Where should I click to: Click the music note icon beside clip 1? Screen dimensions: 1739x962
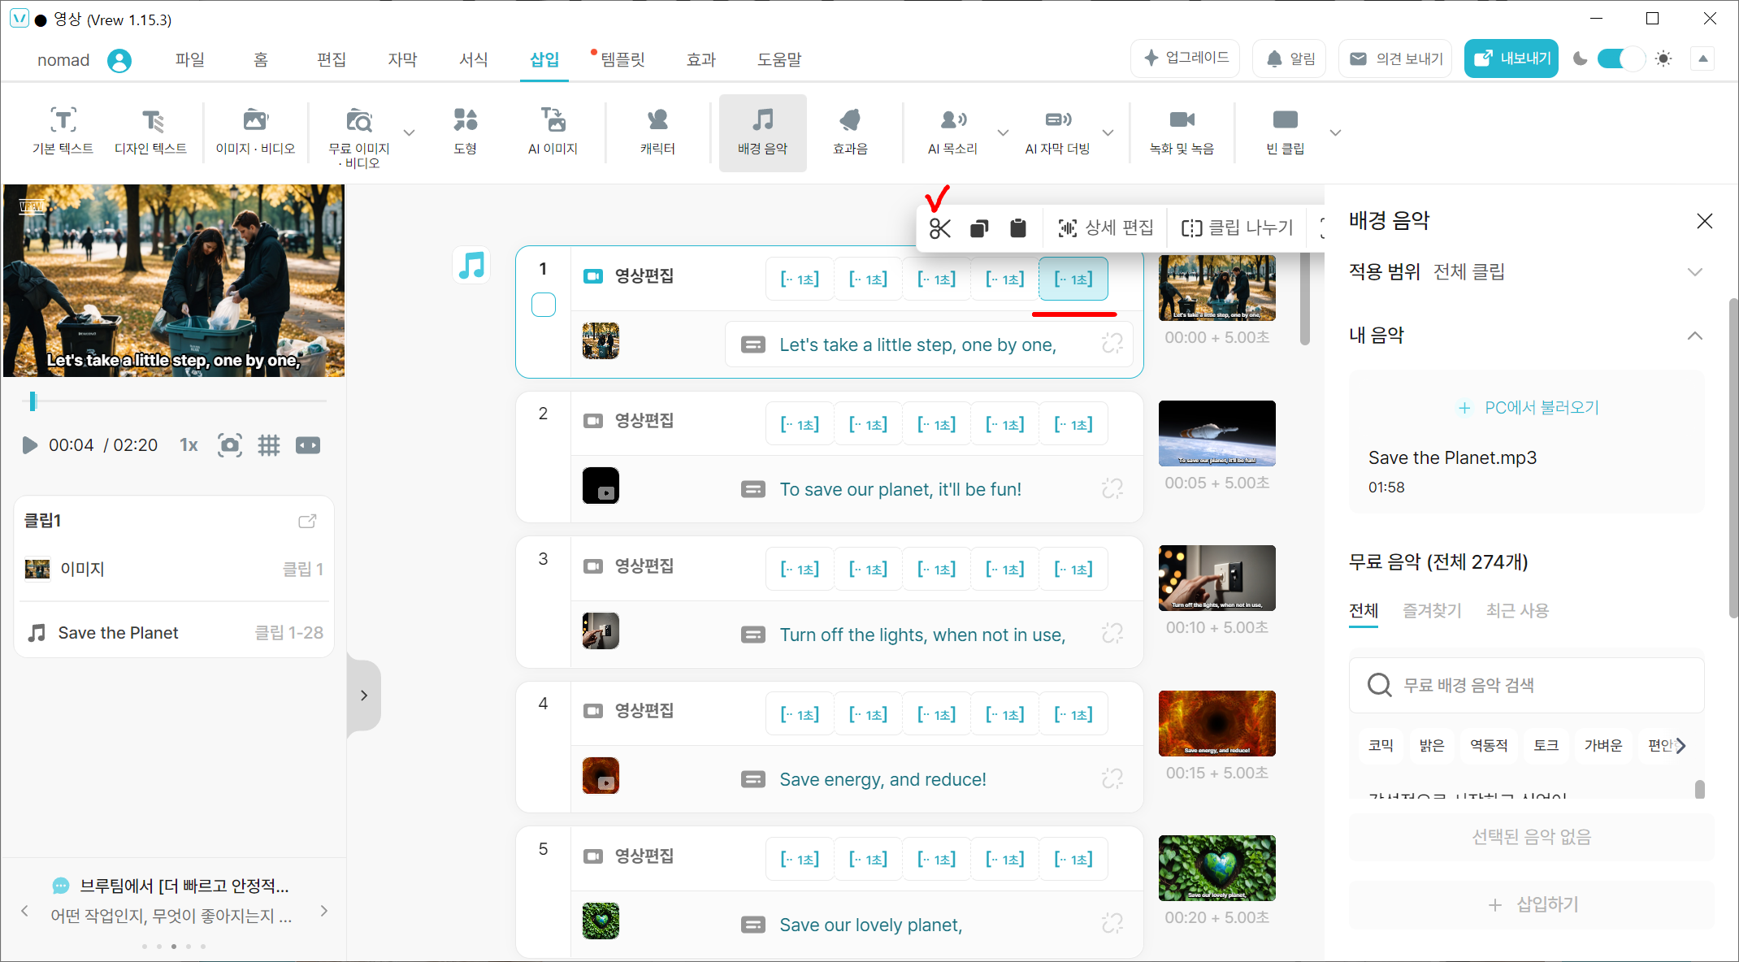point(471,265)
